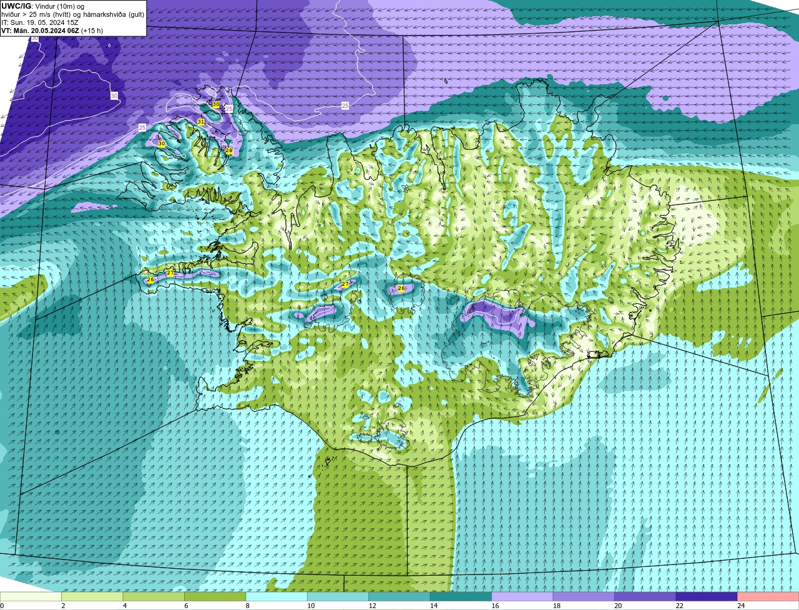Screen dimensions: 799x610
Task: Pick the pink above-24 legend swatch
Action: click(x=768, y=597)
